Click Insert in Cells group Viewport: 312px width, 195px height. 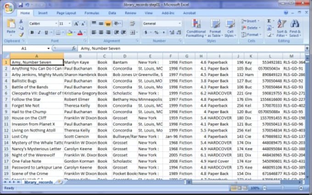(250, 21)
